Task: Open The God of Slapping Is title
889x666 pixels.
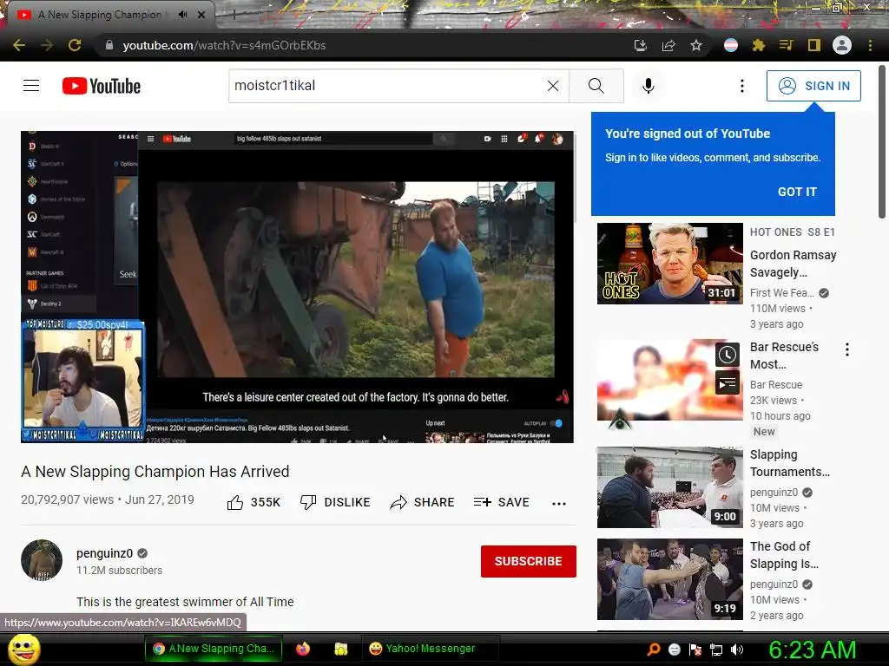Action: (784, 555)
